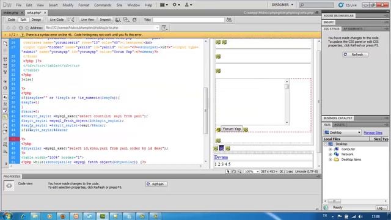Click the visual aids icon on document toolbar

[x=126, y=20]
